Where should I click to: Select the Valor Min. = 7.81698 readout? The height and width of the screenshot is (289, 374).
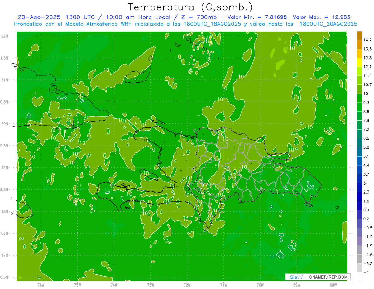pyautogui.click(x=257, y=17)
